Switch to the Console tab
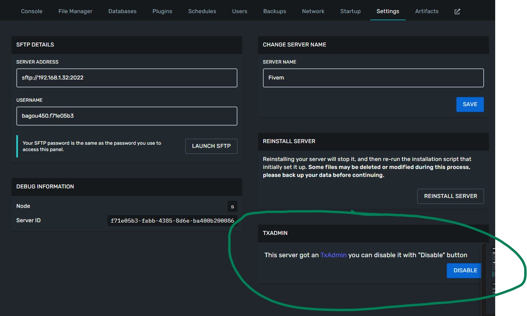Image resolution: width=527 pixels, height=316 pixels. coord(32,11)
